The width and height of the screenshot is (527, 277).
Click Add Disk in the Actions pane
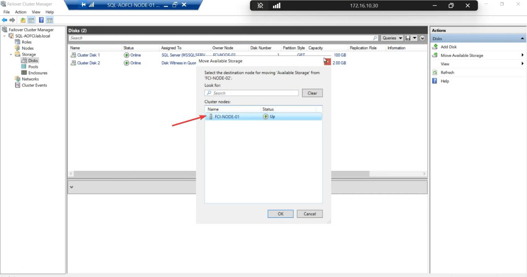(448, 47)
